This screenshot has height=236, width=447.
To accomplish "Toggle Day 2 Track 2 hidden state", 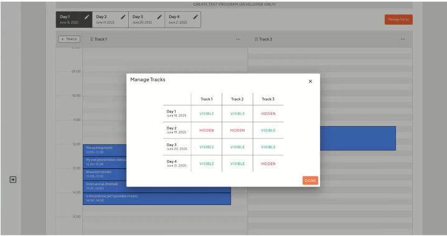I will (237, 130).
